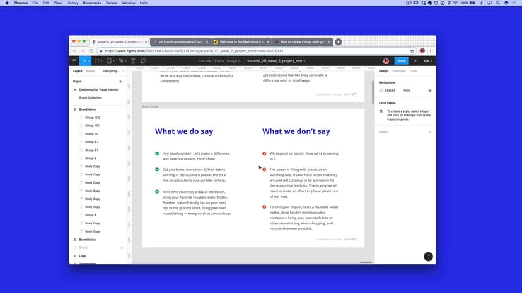Open the Figma hamburger main menu

pos(74,61)
